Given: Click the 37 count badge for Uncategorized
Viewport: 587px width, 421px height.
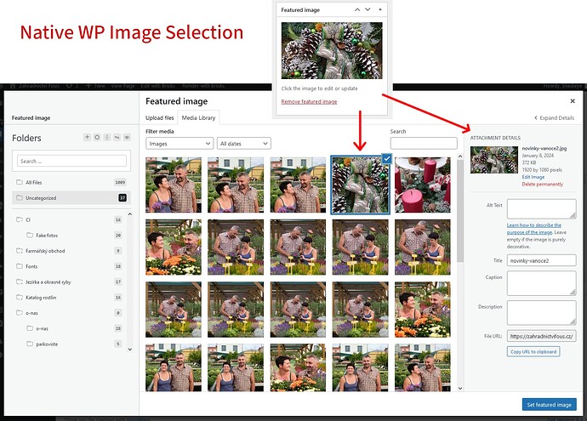Looking at the screenshot, I should tap(123, 197).
